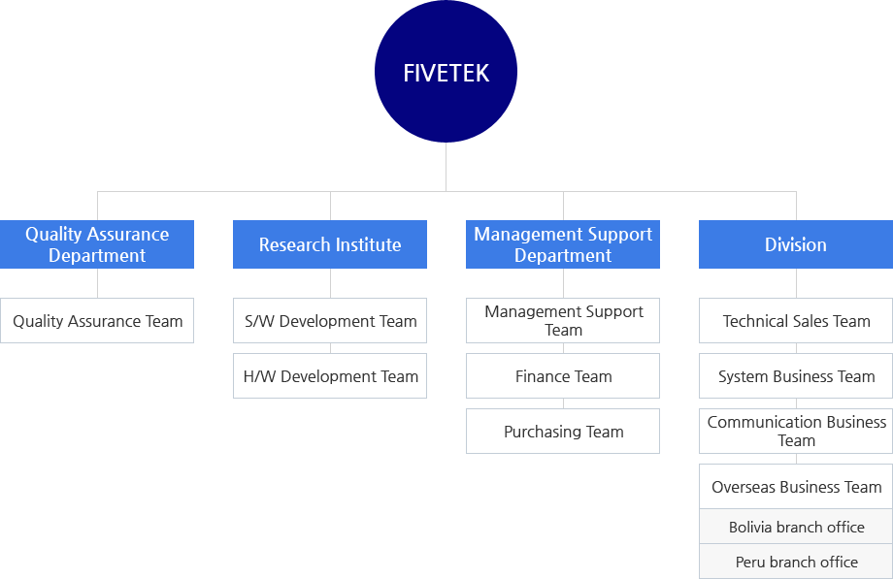Click the Peru branch office entry
Image resolution: width=893 pixels, height=579 pixels.
796,562
